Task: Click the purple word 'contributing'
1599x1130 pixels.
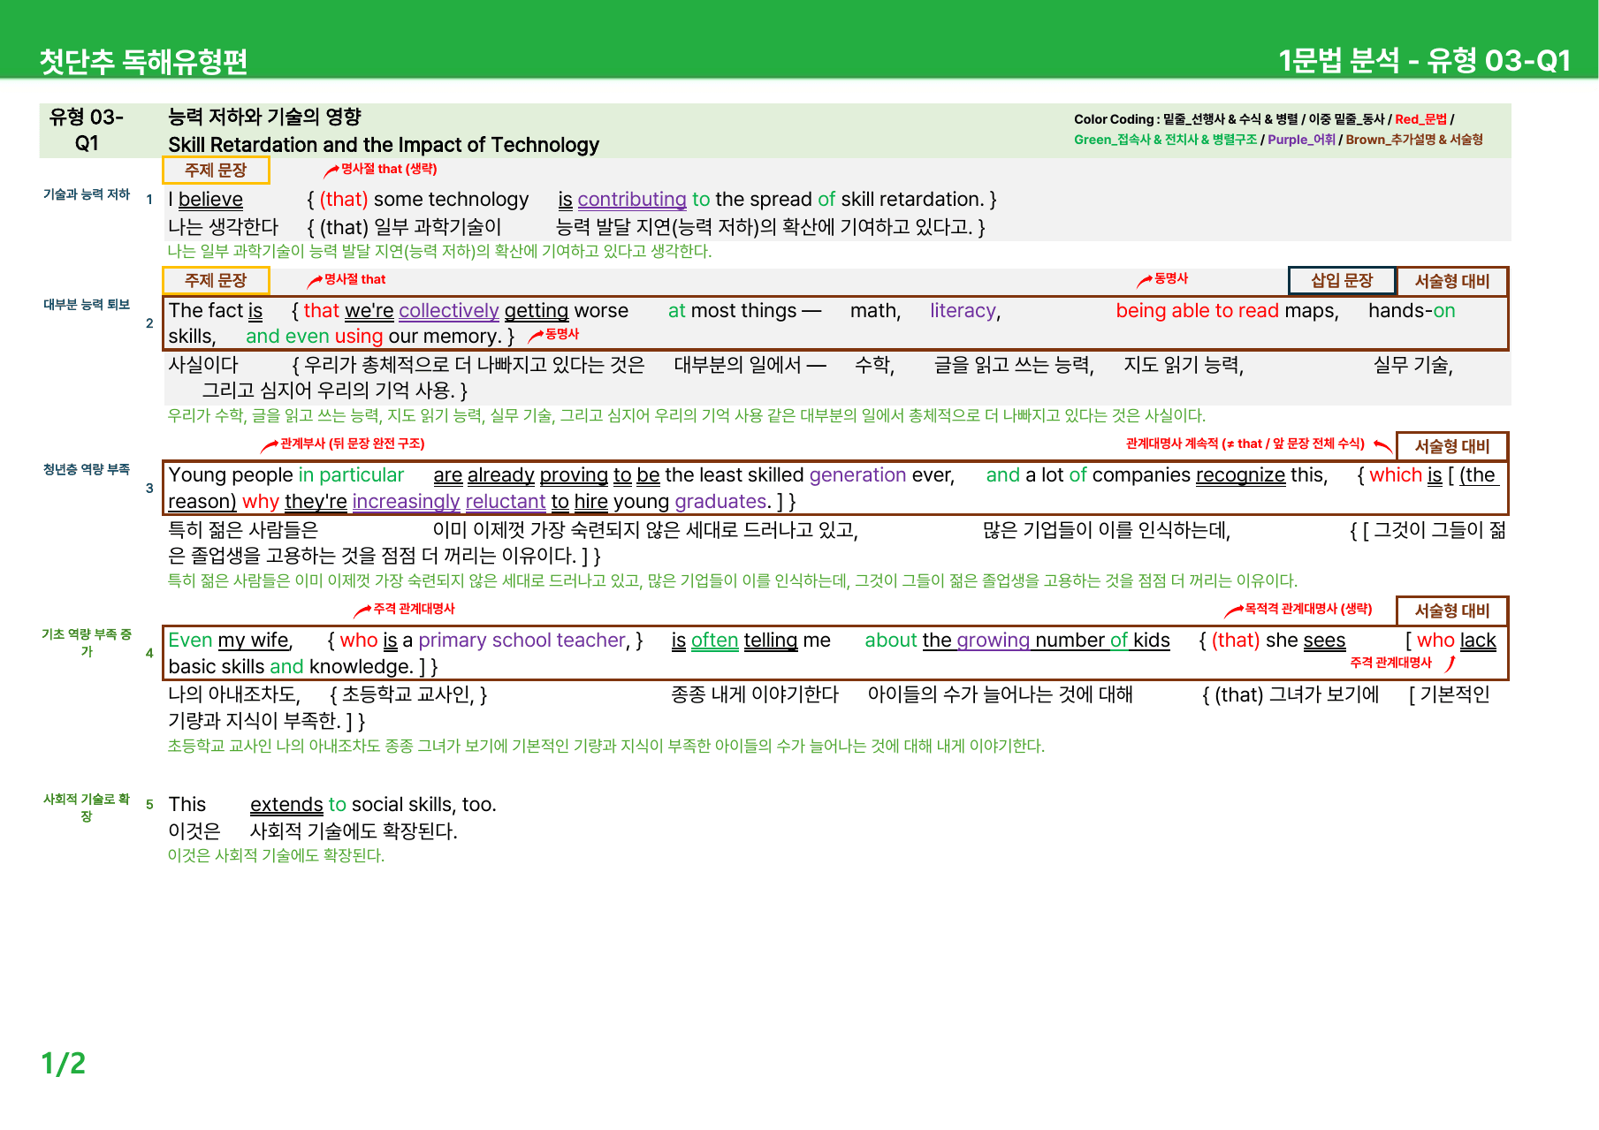Action: (x=631, y=200)
